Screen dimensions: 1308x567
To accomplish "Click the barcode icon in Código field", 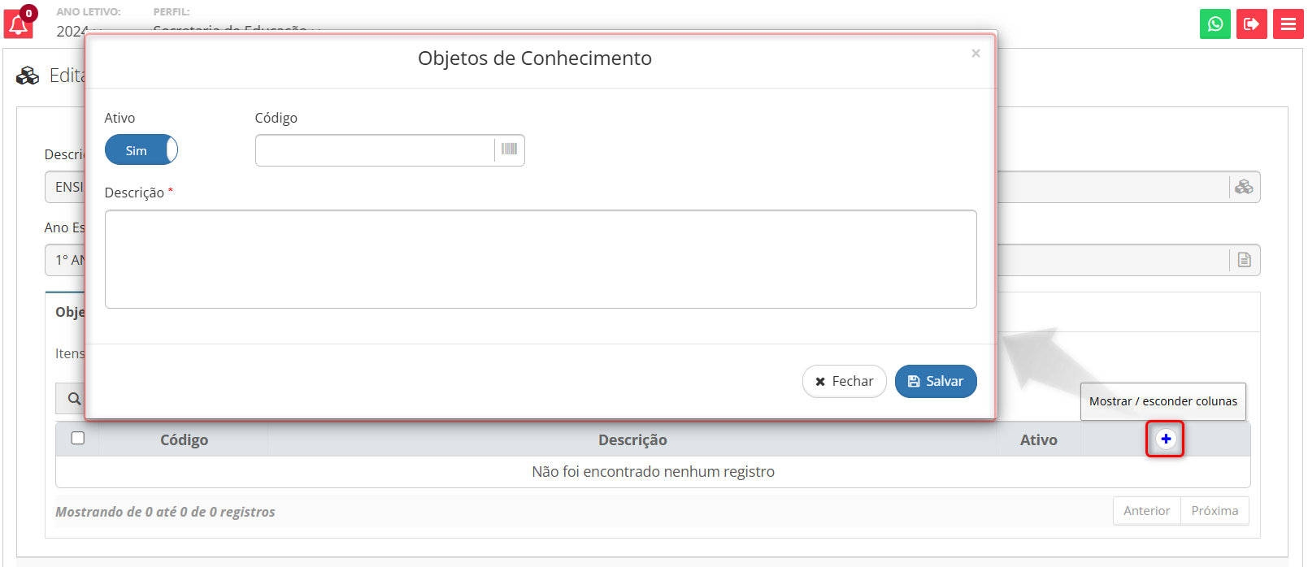I will (509, 149).
